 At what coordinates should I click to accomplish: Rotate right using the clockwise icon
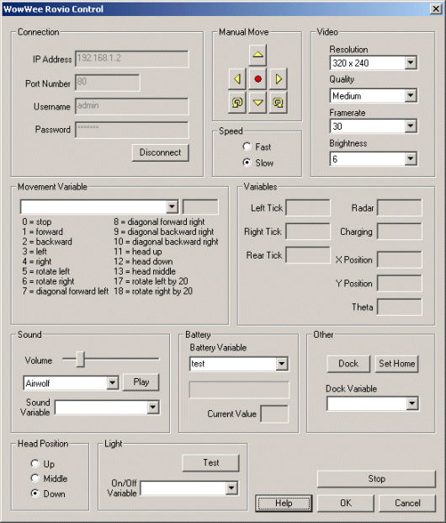(x=279, y=103)
